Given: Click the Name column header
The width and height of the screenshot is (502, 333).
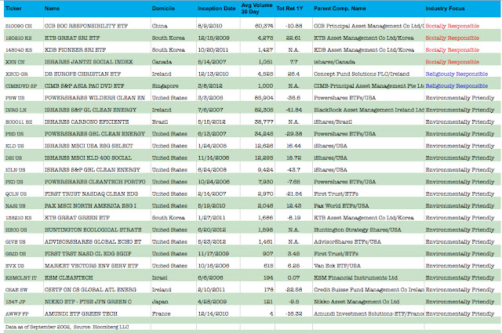Looking at the screenshot, I should coord(53,9).
